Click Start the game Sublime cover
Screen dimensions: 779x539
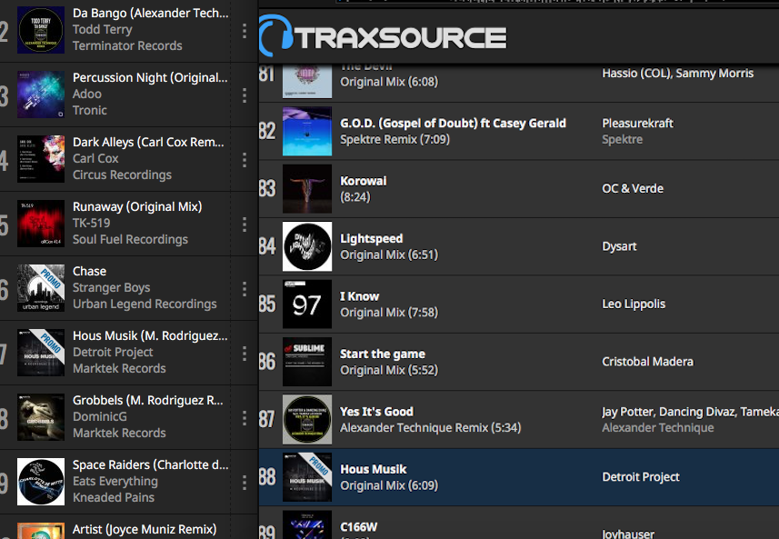(x=307, y=362)
